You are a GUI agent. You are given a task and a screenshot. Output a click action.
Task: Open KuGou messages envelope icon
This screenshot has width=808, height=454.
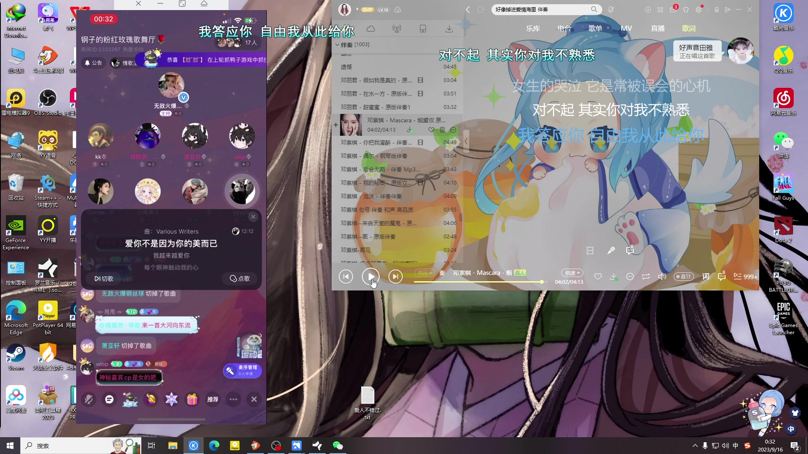pos(673,9)
